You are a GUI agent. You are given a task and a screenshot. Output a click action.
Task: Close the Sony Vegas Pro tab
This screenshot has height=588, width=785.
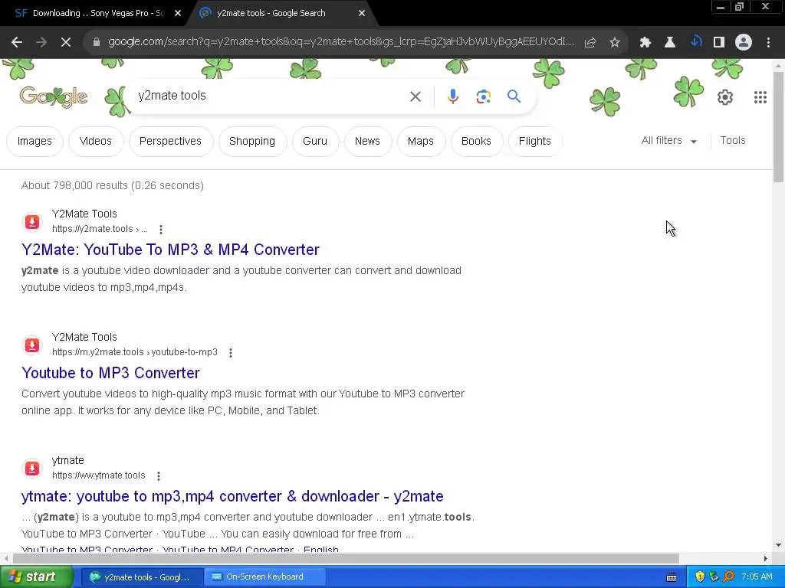click(x=178, y=14)
